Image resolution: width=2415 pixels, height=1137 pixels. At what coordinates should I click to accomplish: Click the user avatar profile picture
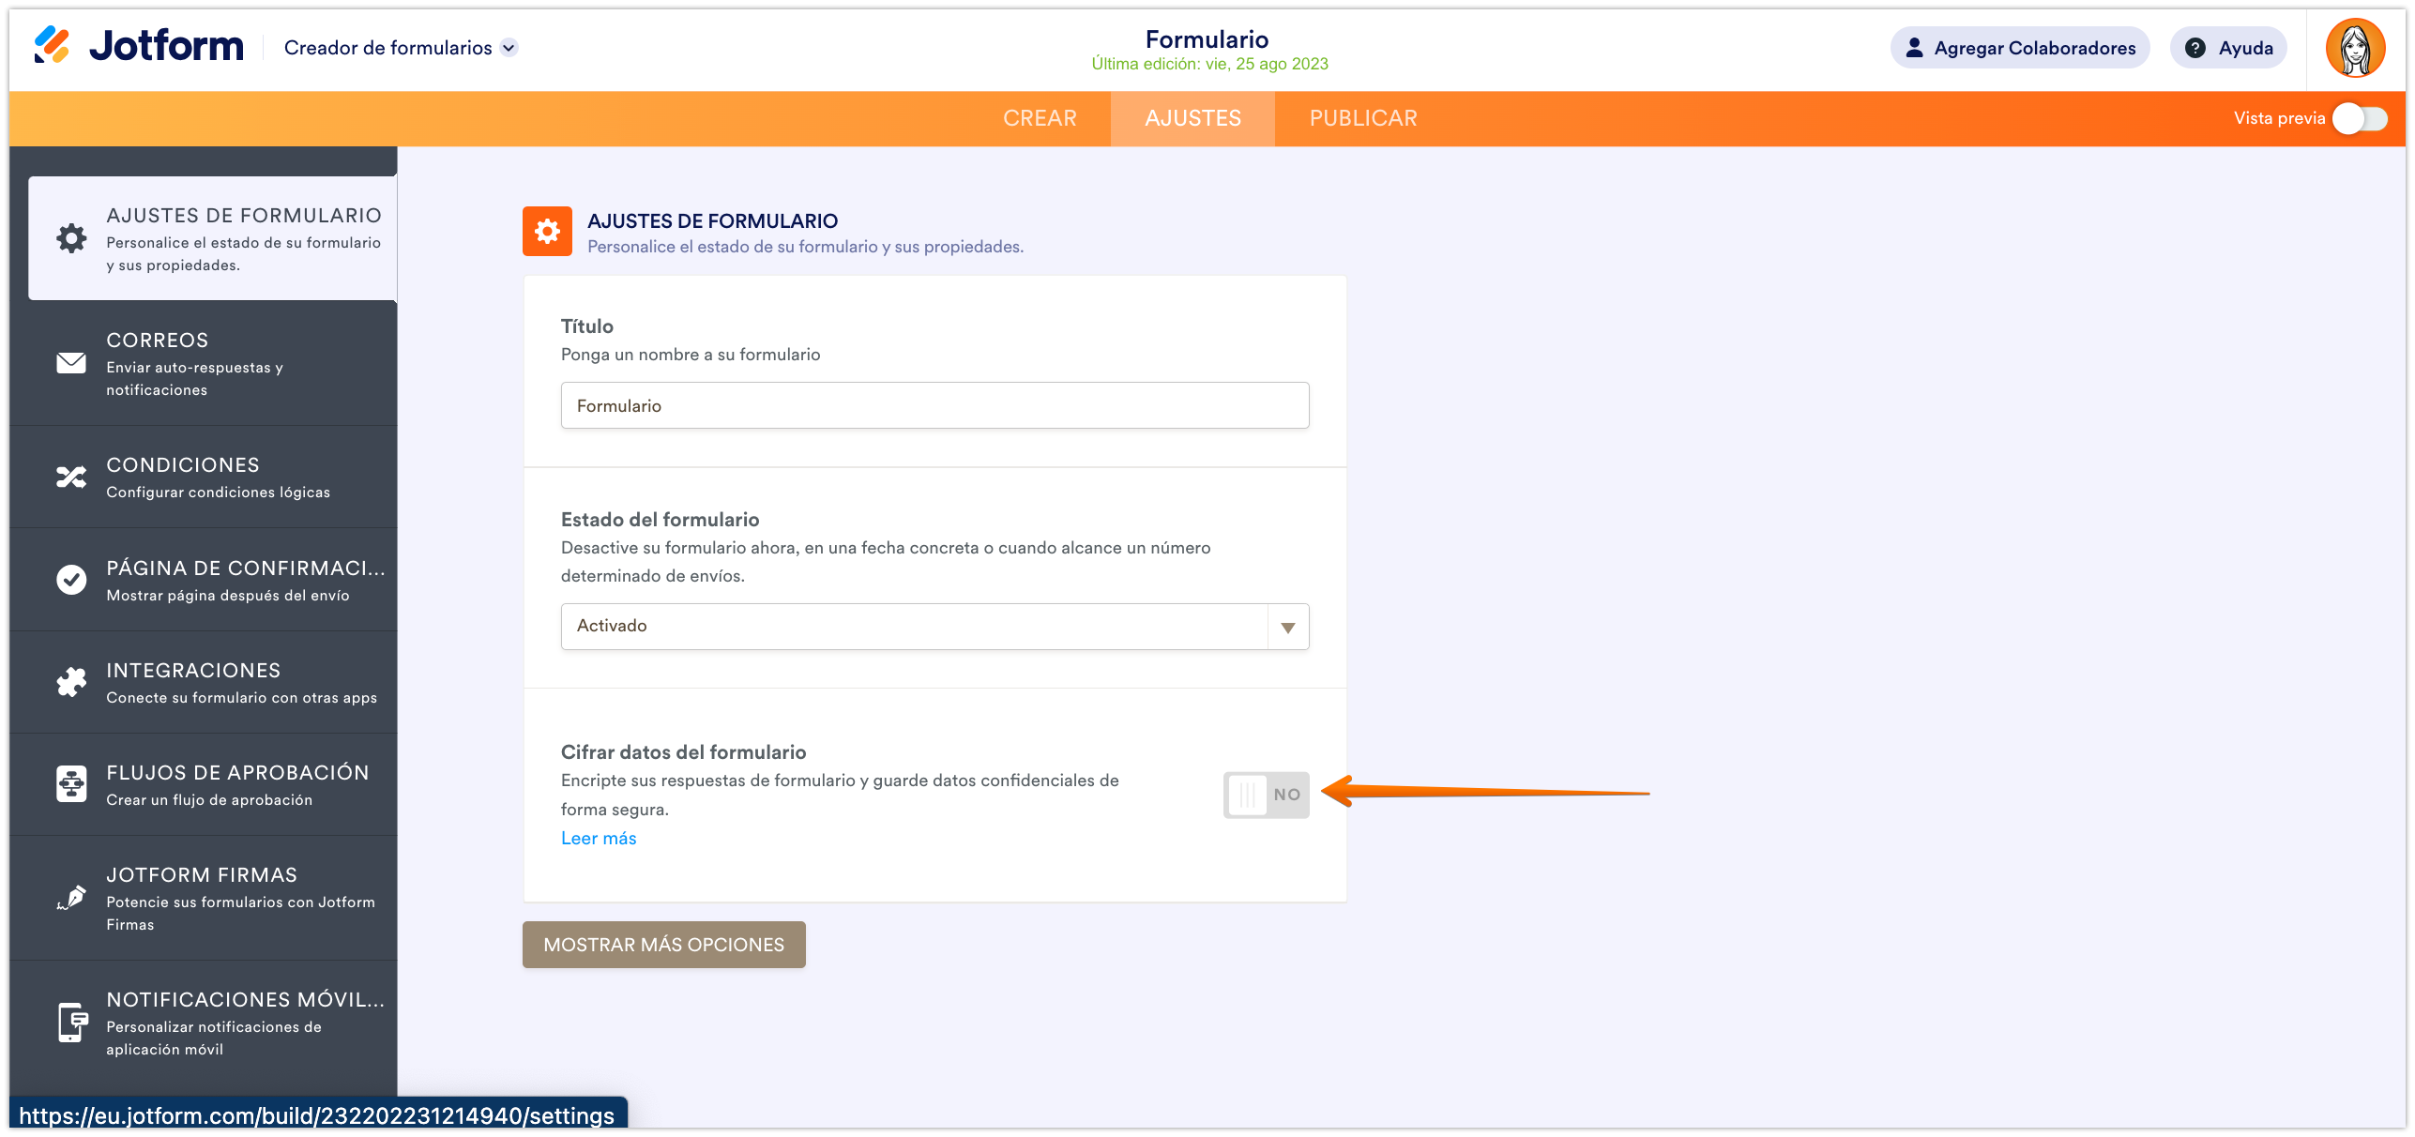point(2354,48)
